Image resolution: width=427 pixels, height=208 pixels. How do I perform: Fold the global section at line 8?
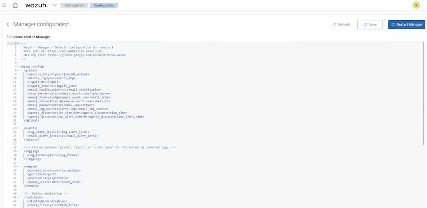(18, 71)
